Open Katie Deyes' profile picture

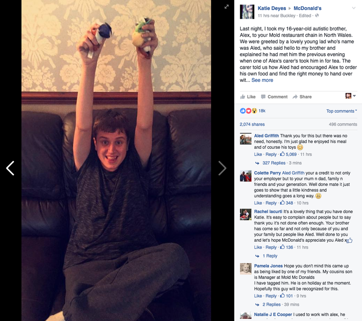click(247, 12)
